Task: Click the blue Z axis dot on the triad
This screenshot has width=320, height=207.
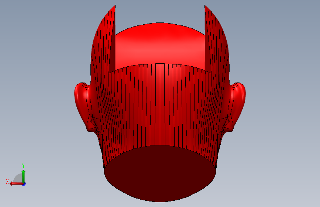Action: [24, 184]
